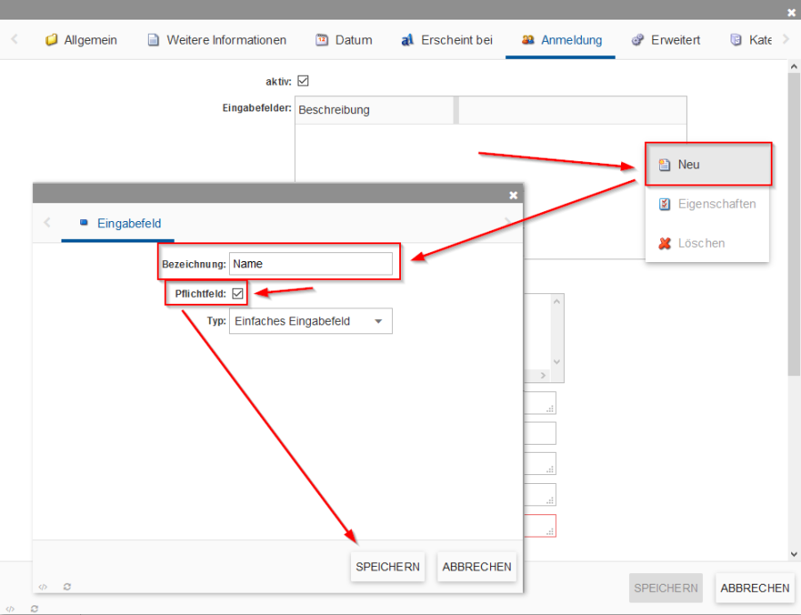The height and width of the screenshot is (615, 801).
Task: Click the Bezeichnung text field
Action: coord(310,264)
